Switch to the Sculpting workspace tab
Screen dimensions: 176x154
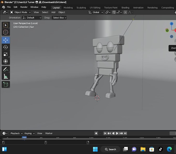tap(81, 8)
